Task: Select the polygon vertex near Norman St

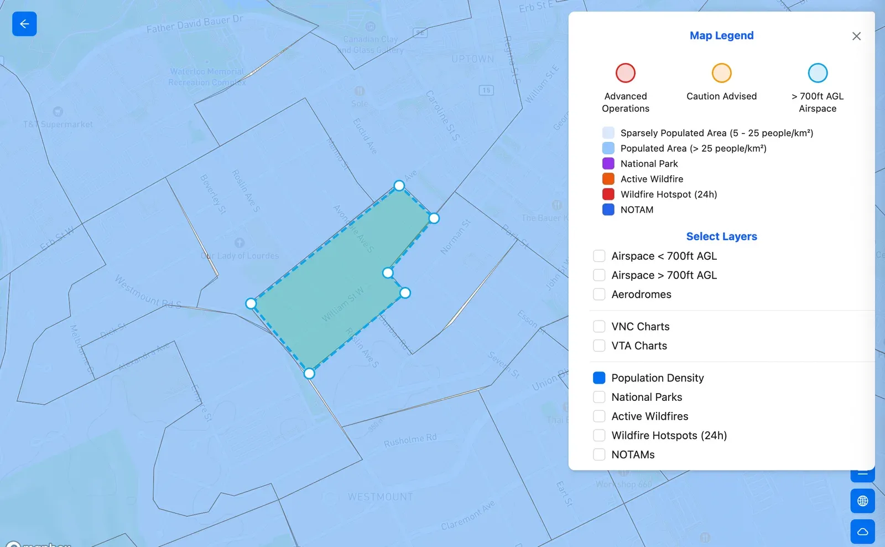Action: click(434, 218)
